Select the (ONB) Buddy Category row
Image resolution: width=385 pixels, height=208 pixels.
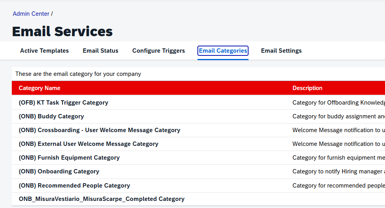tap(51, 116)
